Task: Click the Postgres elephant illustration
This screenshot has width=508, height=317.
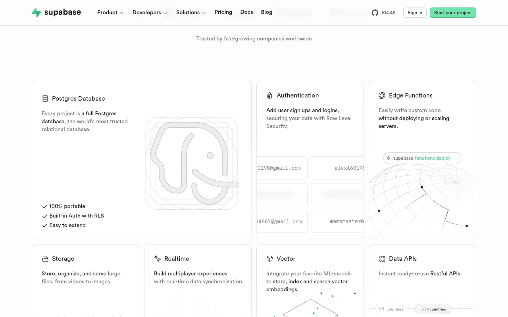Action: (192, 163)
